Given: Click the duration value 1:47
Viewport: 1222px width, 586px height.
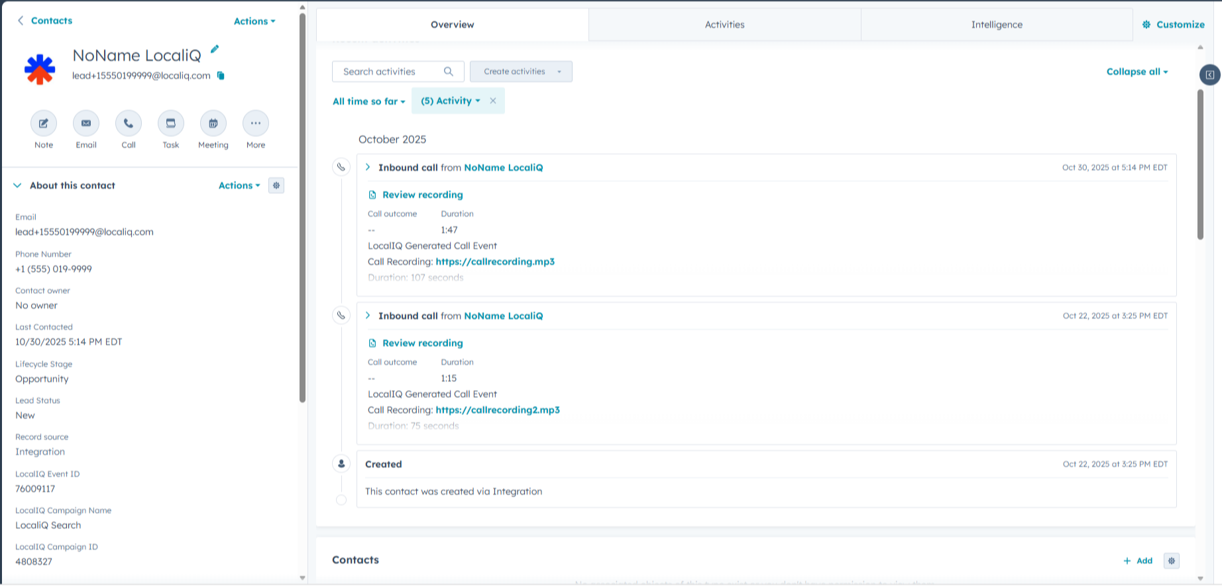Looking at the screenshot, I should pos(449,230).
